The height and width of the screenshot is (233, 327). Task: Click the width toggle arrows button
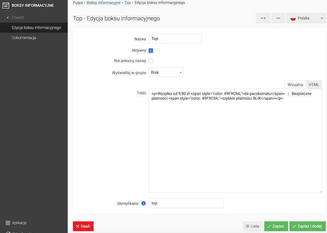pyautogui.click(x=263, y=18)
